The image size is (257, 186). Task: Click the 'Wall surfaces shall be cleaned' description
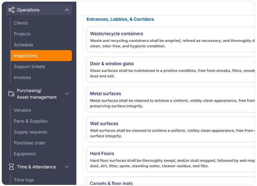pyautogui.click(x=172, y=133)
